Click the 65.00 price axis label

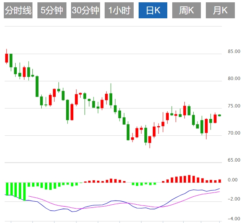[x=234, y=160]
